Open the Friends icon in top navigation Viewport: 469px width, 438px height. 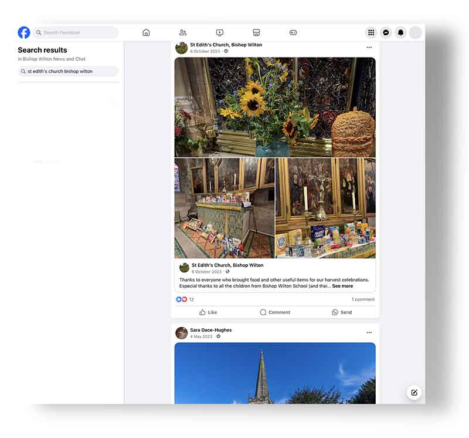point(183,33)
